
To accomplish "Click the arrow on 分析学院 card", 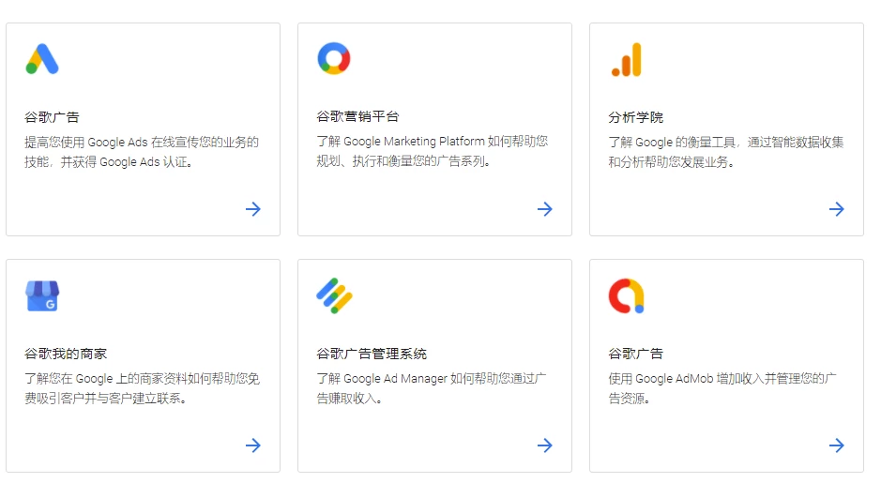I will (x=837, y=209).
